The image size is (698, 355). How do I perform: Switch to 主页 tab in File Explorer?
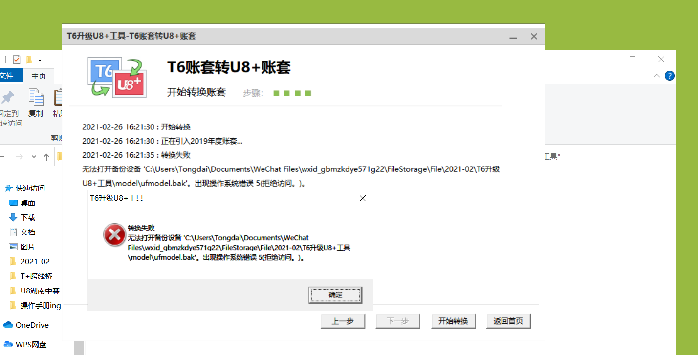coord(39,76)
